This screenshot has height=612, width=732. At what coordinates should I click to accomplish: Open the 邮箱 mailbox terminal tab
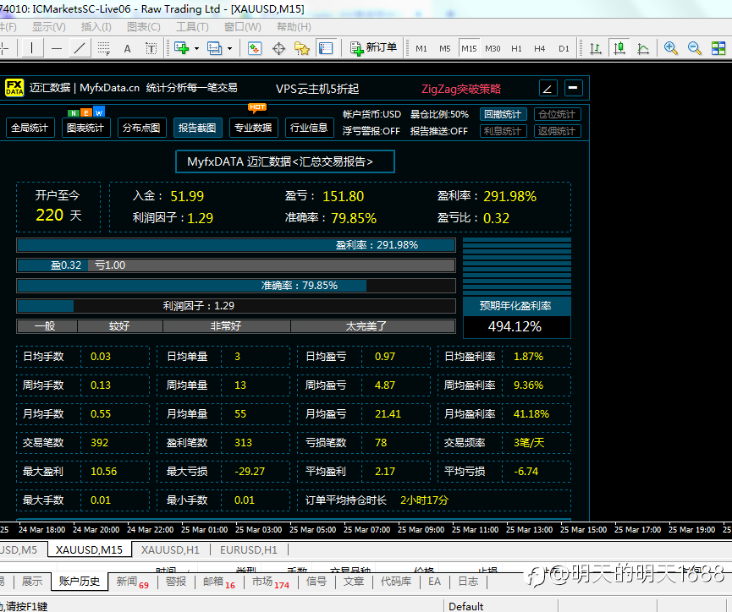tap(219, 582)
